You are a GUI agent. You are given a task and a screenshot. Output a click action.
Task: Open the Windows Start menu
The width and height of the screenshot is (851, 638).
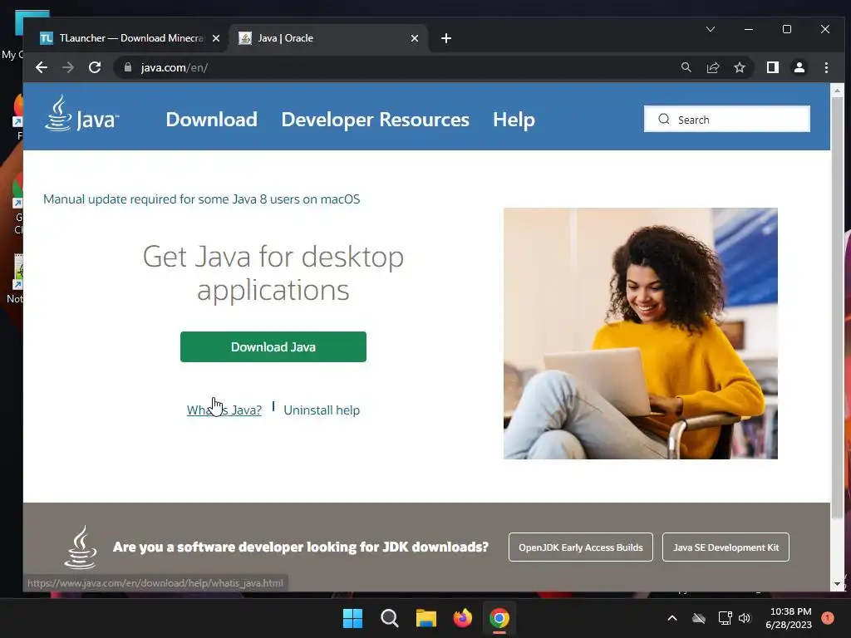click(352, 618)
